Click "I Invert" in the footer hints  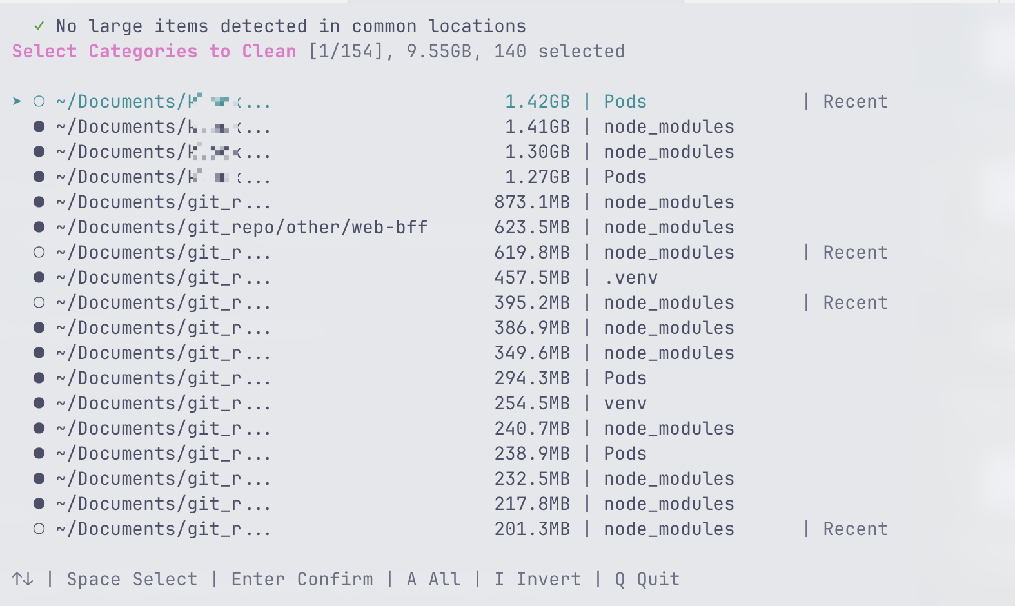[x=538, y=579]
